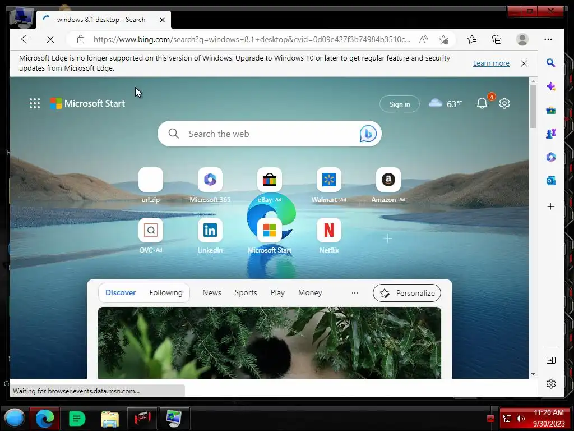
Task: Open the browser profile avatar
Action: (522, 39)
